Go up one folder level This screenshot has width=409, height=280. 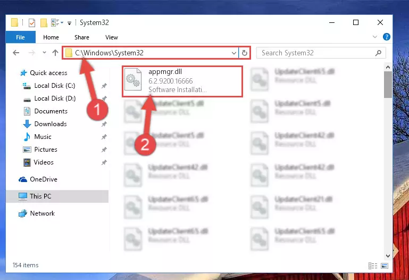pos(55,53)
